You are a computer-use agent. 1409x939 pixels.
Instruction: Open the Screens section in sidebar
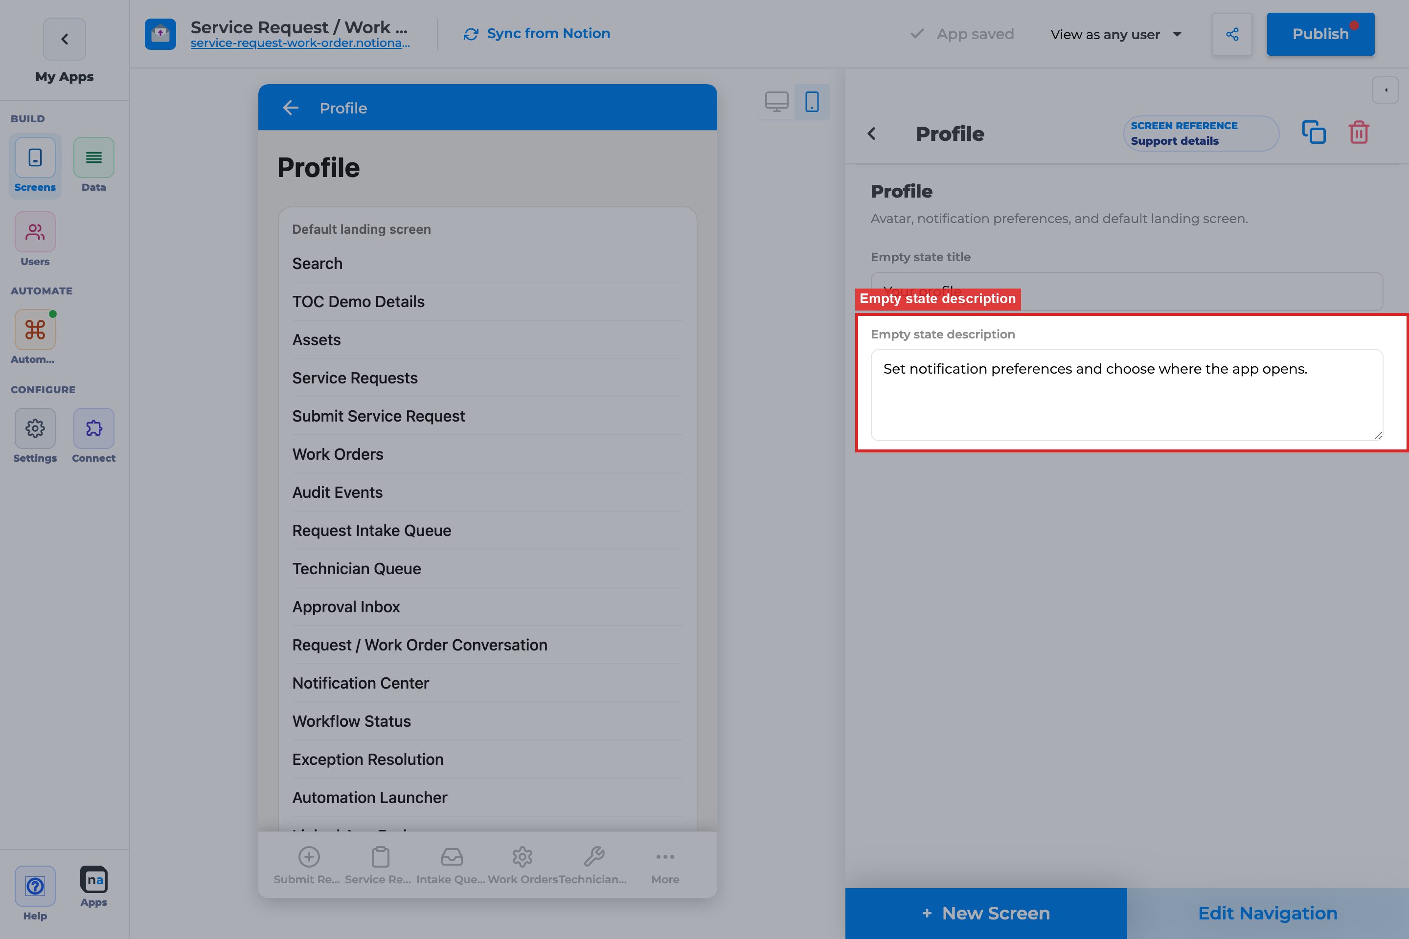click(x=35, y=165)
